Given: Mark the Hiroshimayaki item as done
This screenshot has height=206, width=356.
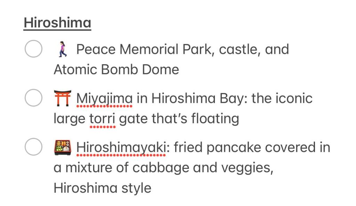Looking at the screenshot, I should click(x=34, y=148).
